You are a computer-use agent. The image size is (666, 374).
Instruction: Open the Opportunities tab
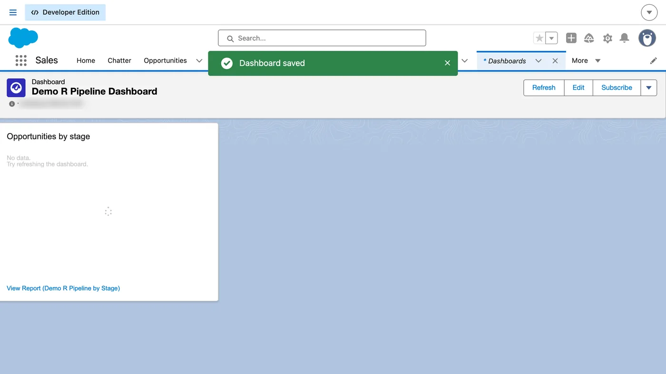[x=165, y=60]
